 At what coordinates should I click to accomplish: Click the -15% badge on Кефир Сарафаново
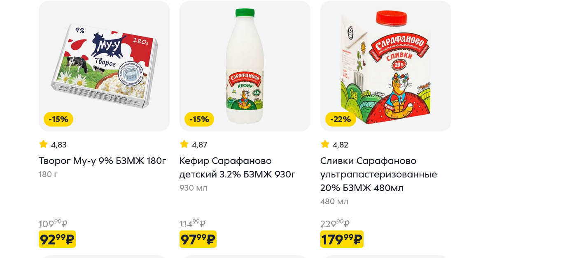click(x=199, y=119)
